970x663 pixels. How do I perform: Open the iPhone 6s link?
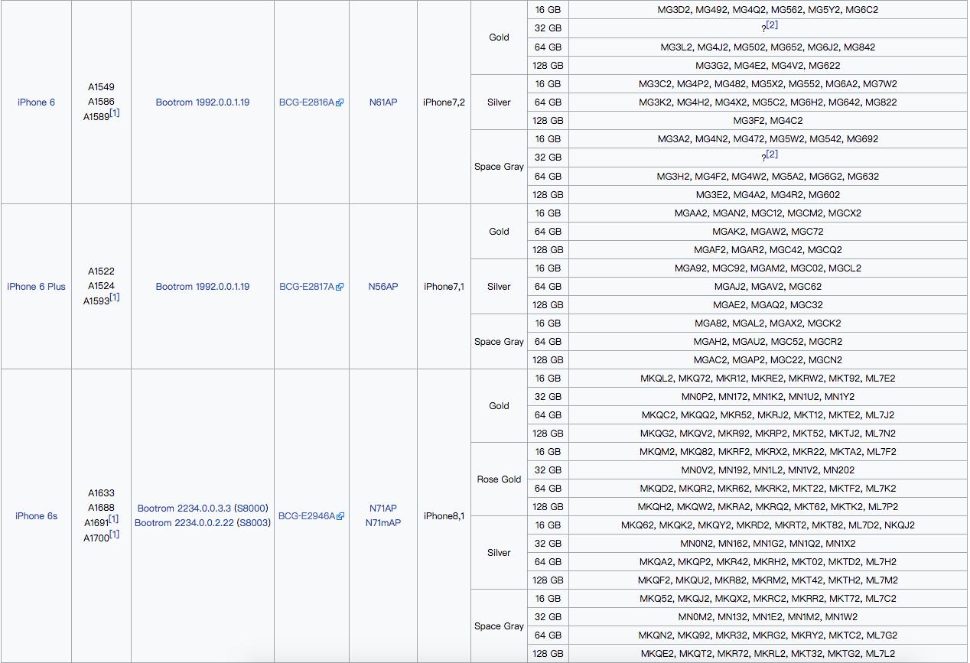click(x=36, y=516)
